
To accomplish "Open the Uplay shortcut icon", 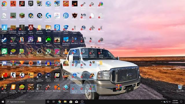I will point(66,16).
